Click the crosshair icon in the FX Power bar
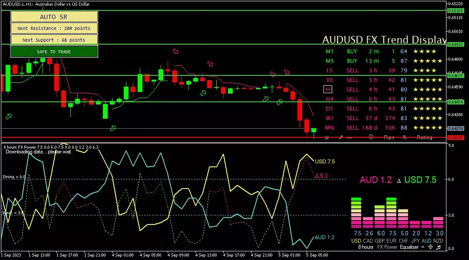 [x=430, y=247]
